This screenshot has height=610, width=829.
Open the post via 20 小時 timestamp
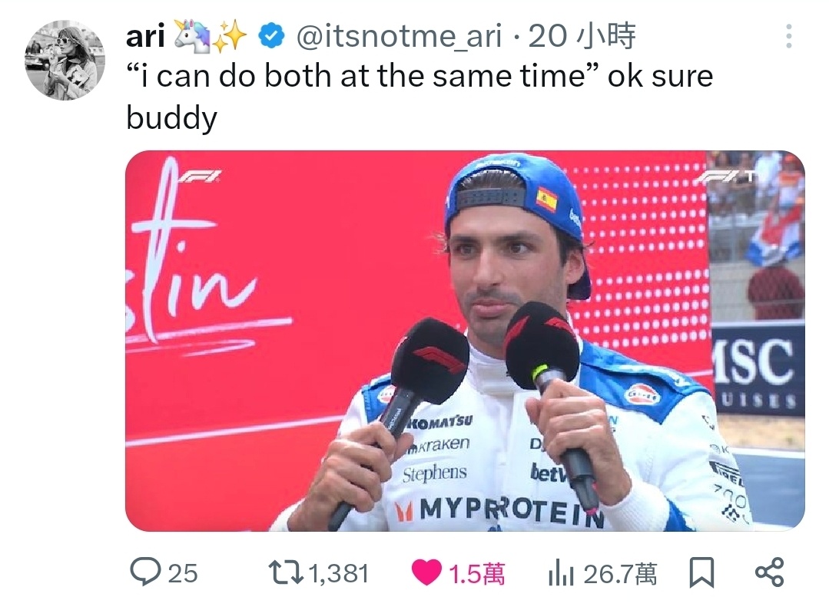(x=582, y=36)
